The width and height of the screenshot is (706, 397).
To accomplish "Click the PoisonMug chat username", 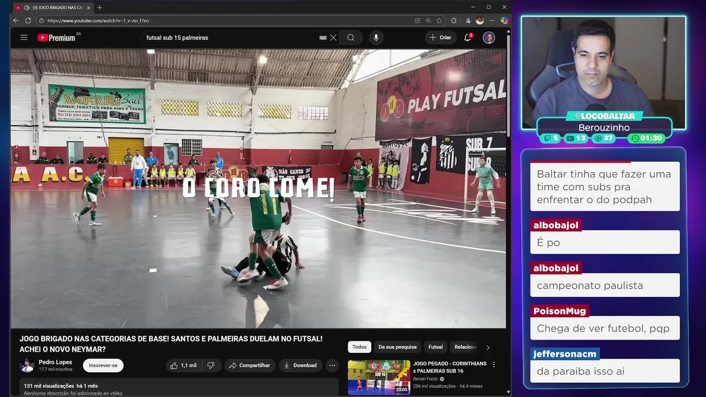I will [x=559, y=311].
